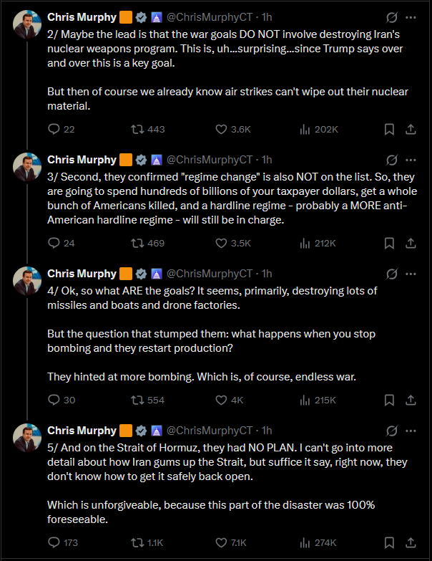Repost the 5/ tweet with 1.1K reposts

(x=136, y=542)
